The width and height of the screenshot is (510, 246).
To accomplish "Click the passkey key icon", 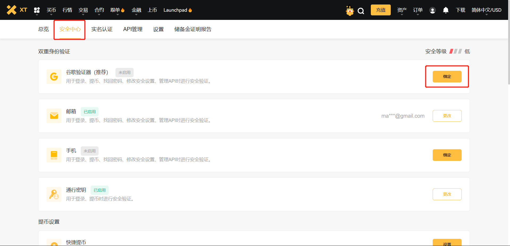I will (54, 194).
